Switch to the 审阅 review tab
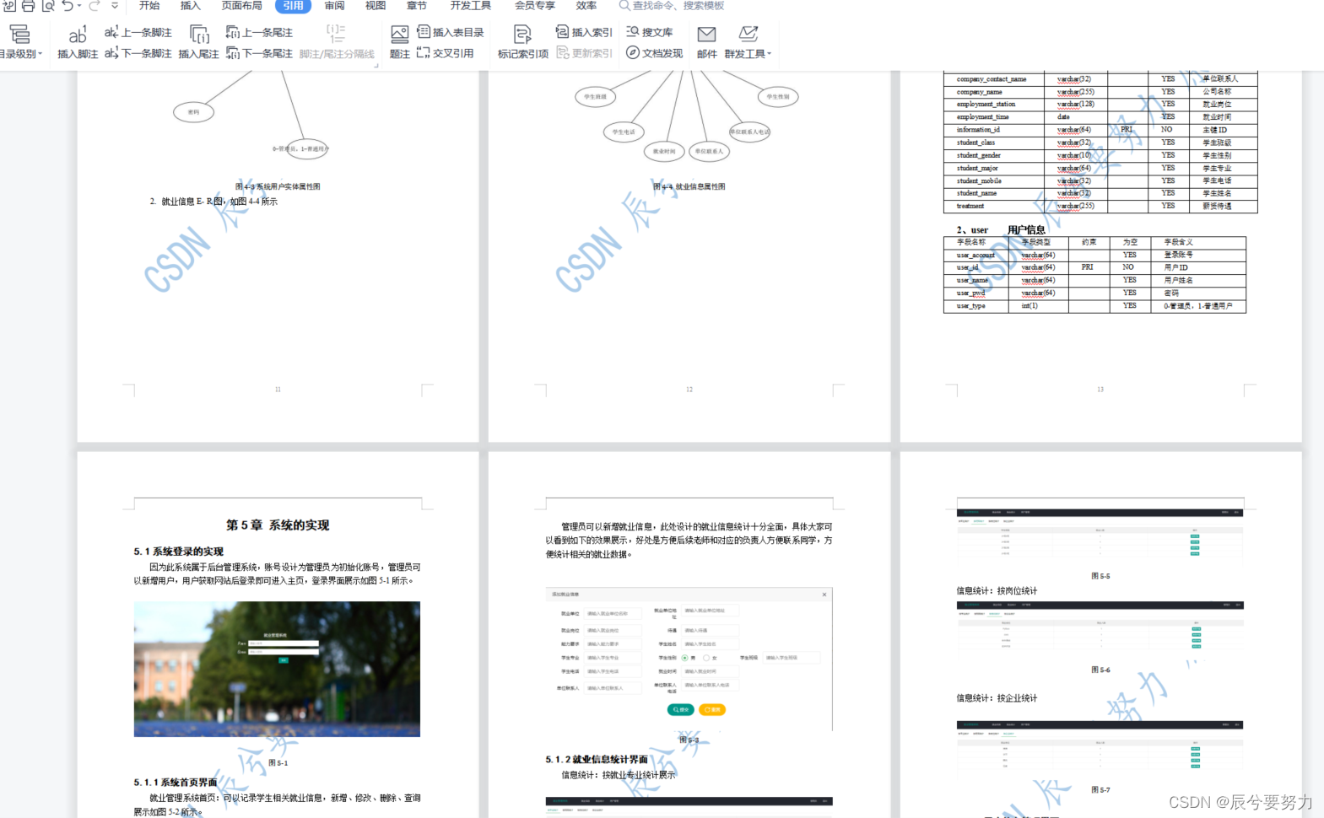The height and width of the screenshot is (818, 1324). pyautogui.click(x=334, y=5)
